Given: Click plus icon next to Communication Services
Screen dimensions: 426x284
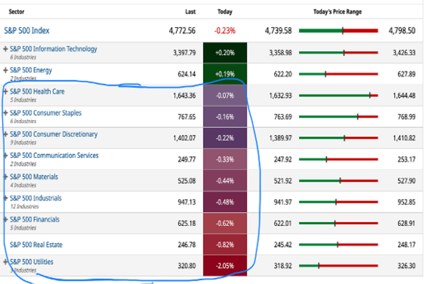Looking at the screenshot, I should (x=5, y=155).
